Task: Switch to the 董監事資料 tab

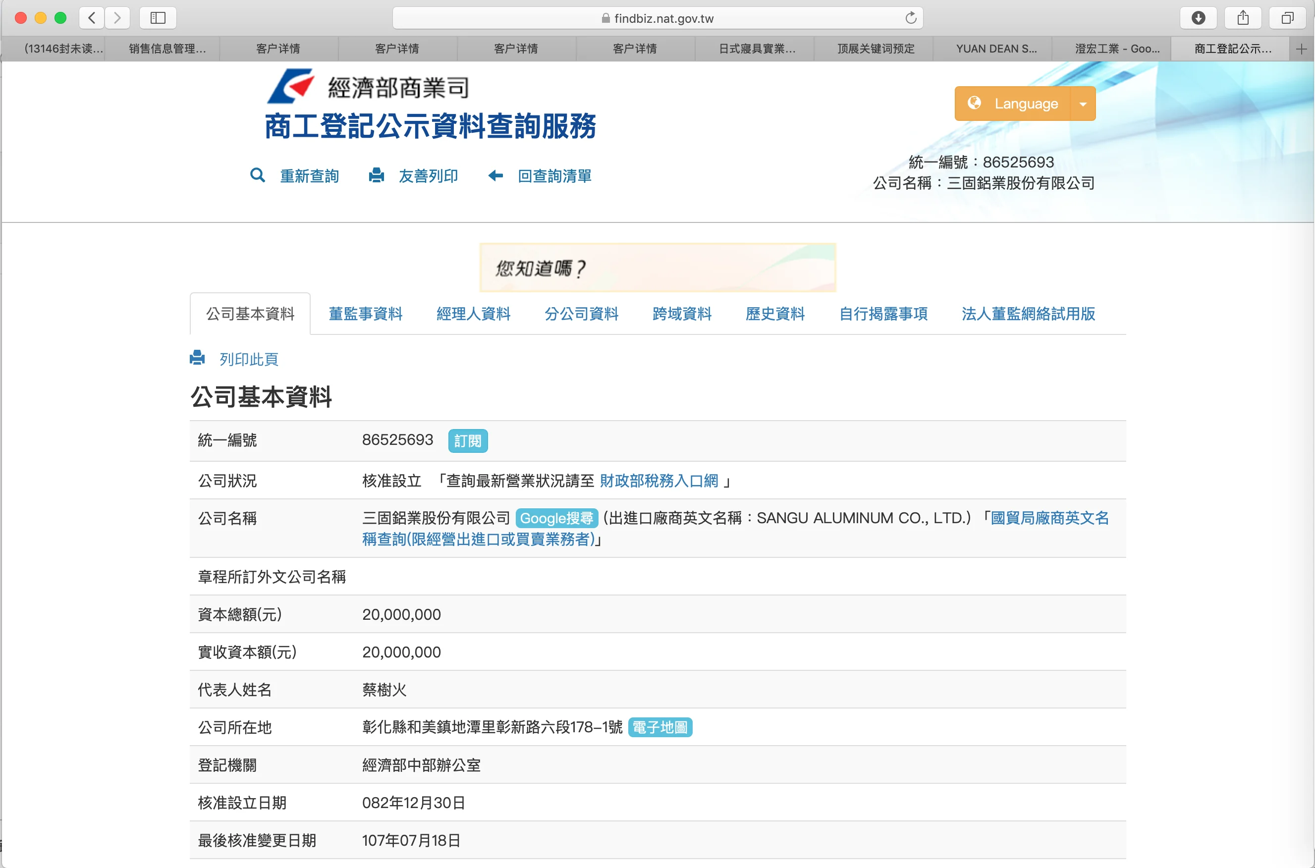Action: (365, 314)
